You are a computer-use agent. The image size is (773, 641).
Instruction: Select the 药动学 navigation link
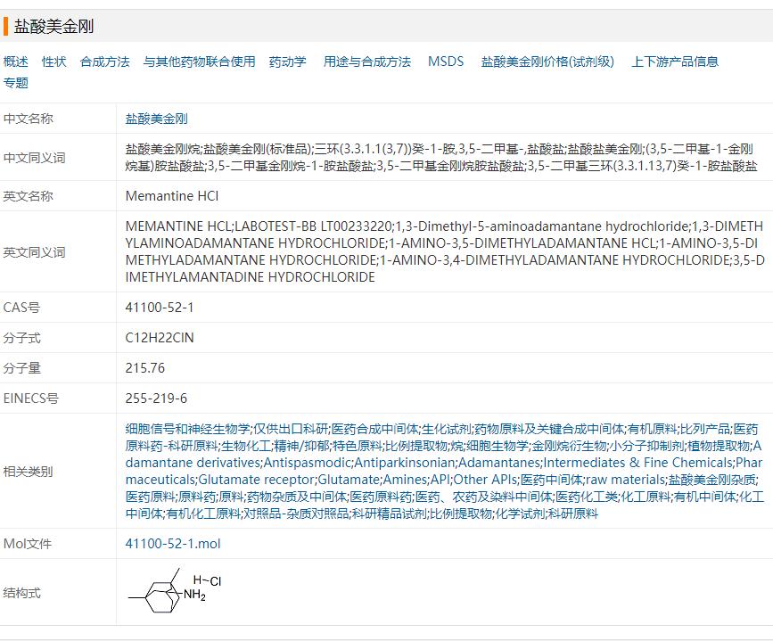coord(288,62)
